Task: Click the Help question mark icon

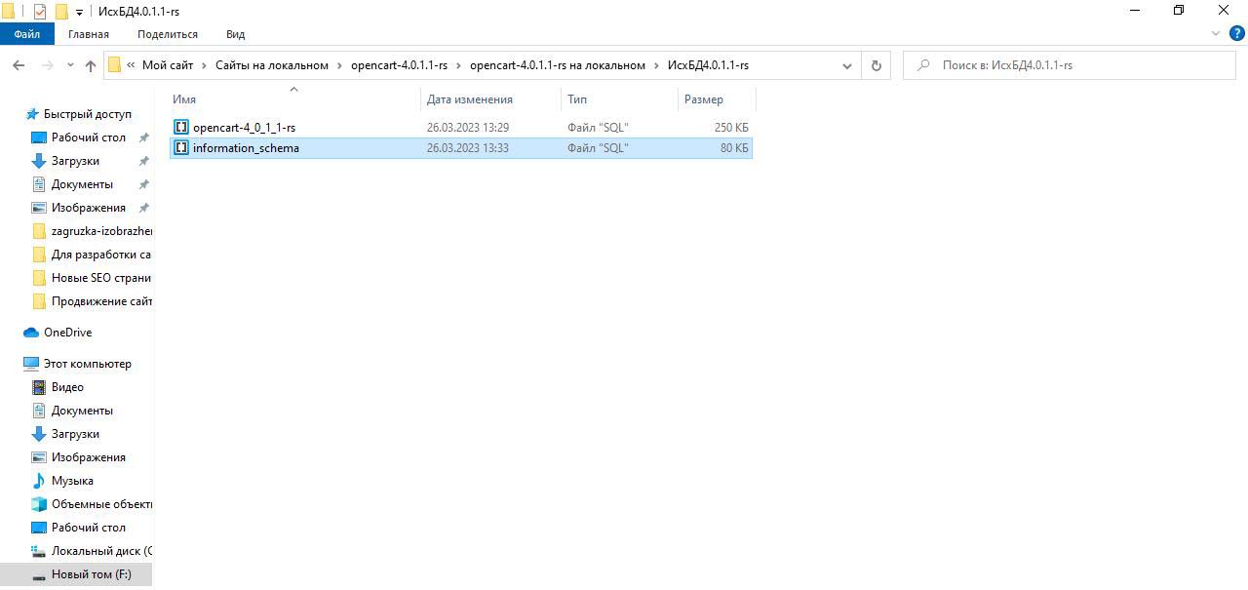Action: click(1237, 33)
